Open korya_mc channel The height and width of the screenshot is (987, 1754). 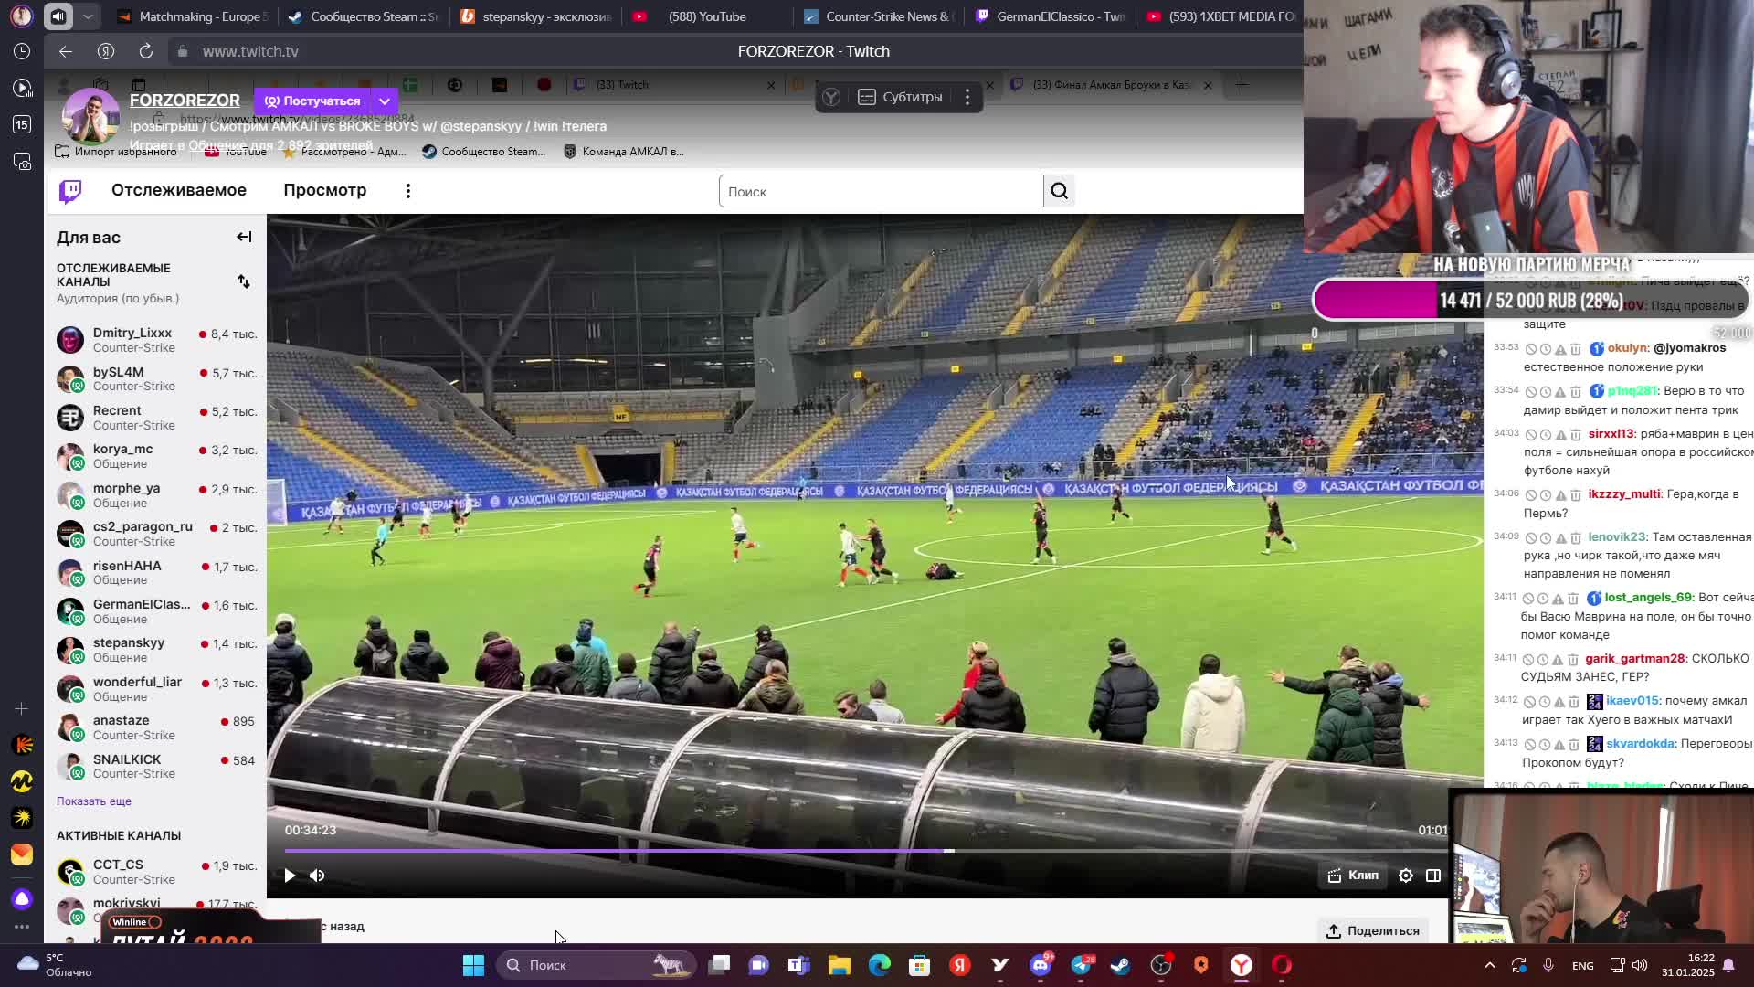(x=156, y=456)
